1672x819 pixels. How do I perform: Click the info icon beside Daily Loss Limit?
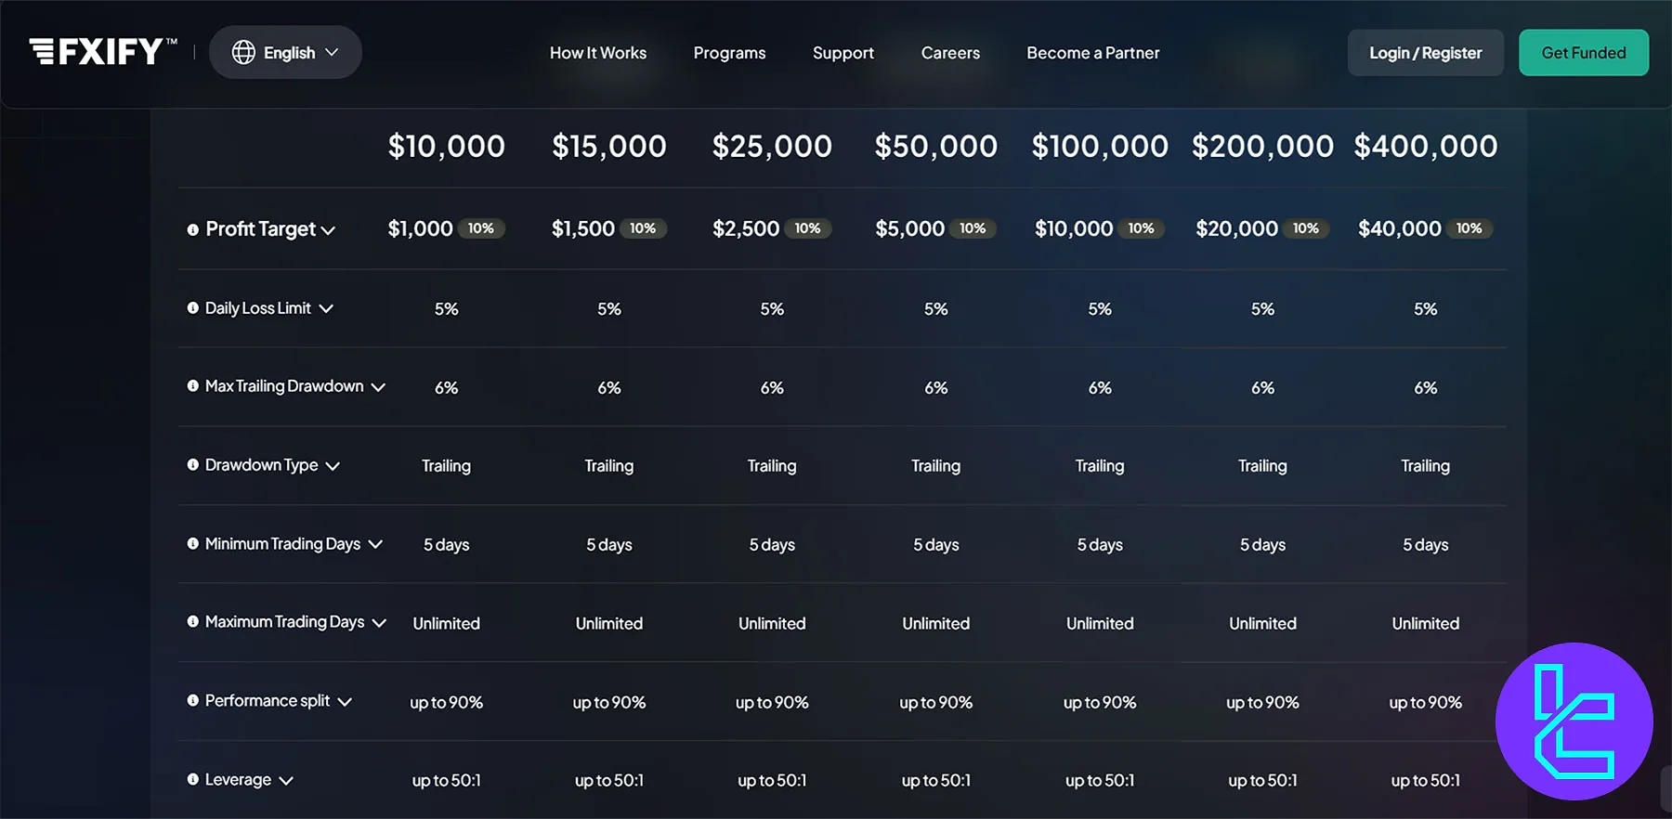point(193,308)
